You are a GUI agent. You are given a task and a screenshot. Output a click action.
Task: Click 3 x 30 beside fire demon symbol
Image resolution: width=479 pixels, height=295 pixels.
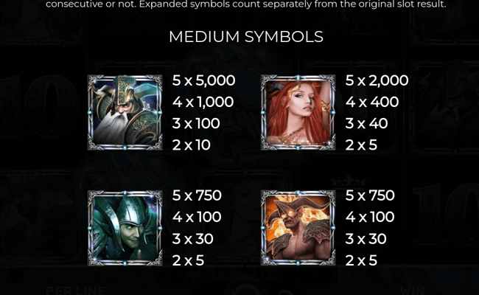[366, 239]
